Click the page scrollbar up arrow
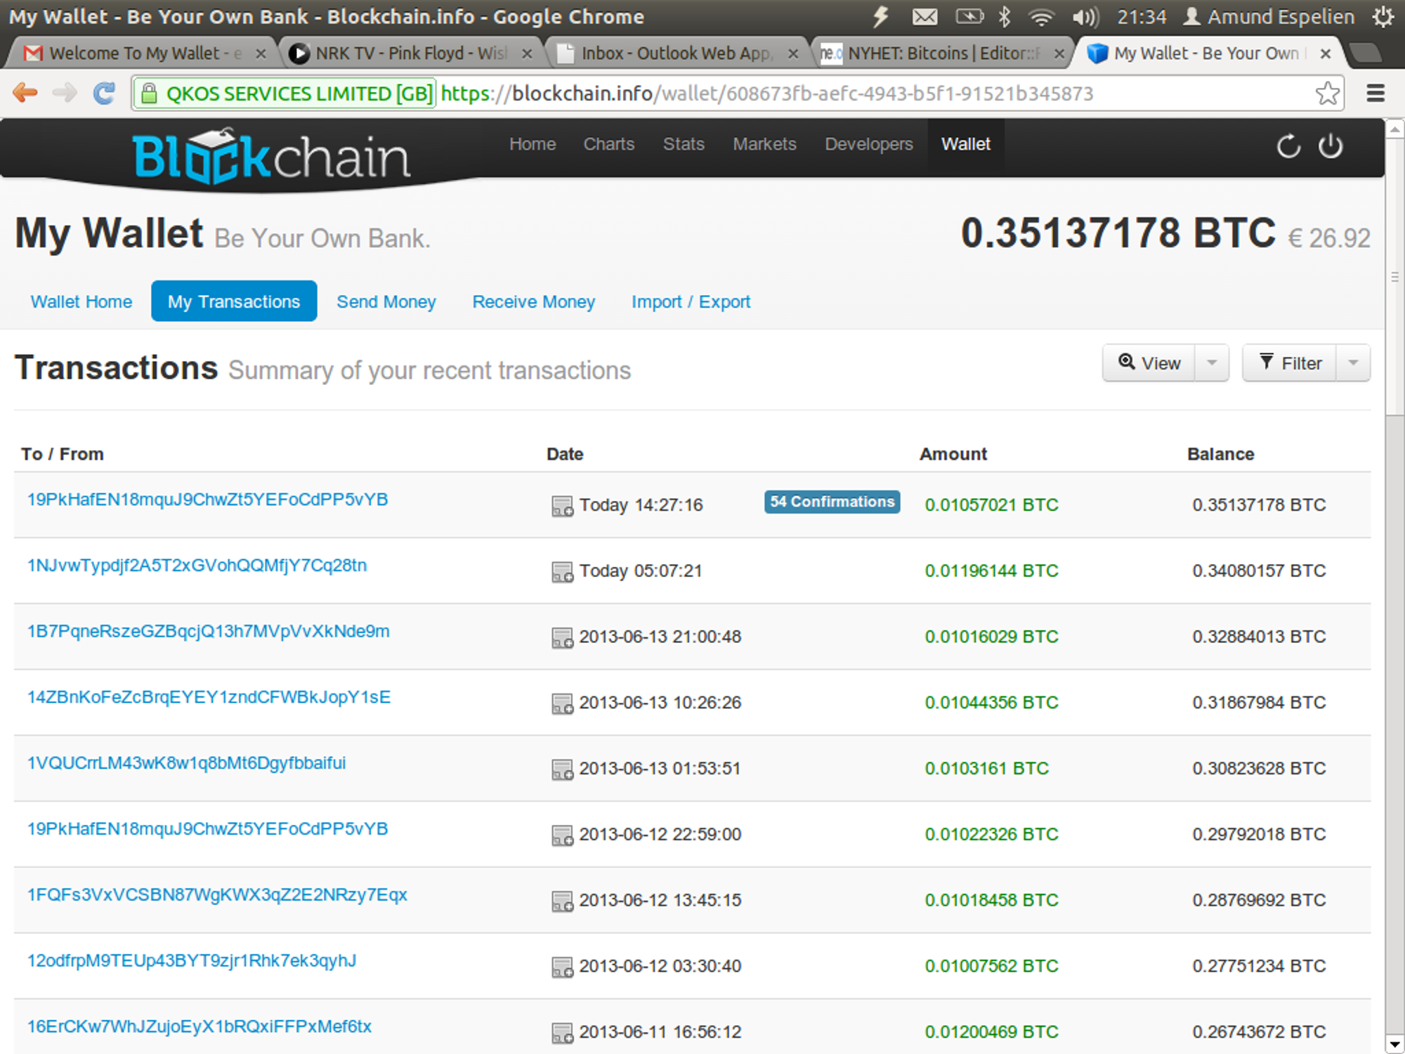 (1394, 129)
